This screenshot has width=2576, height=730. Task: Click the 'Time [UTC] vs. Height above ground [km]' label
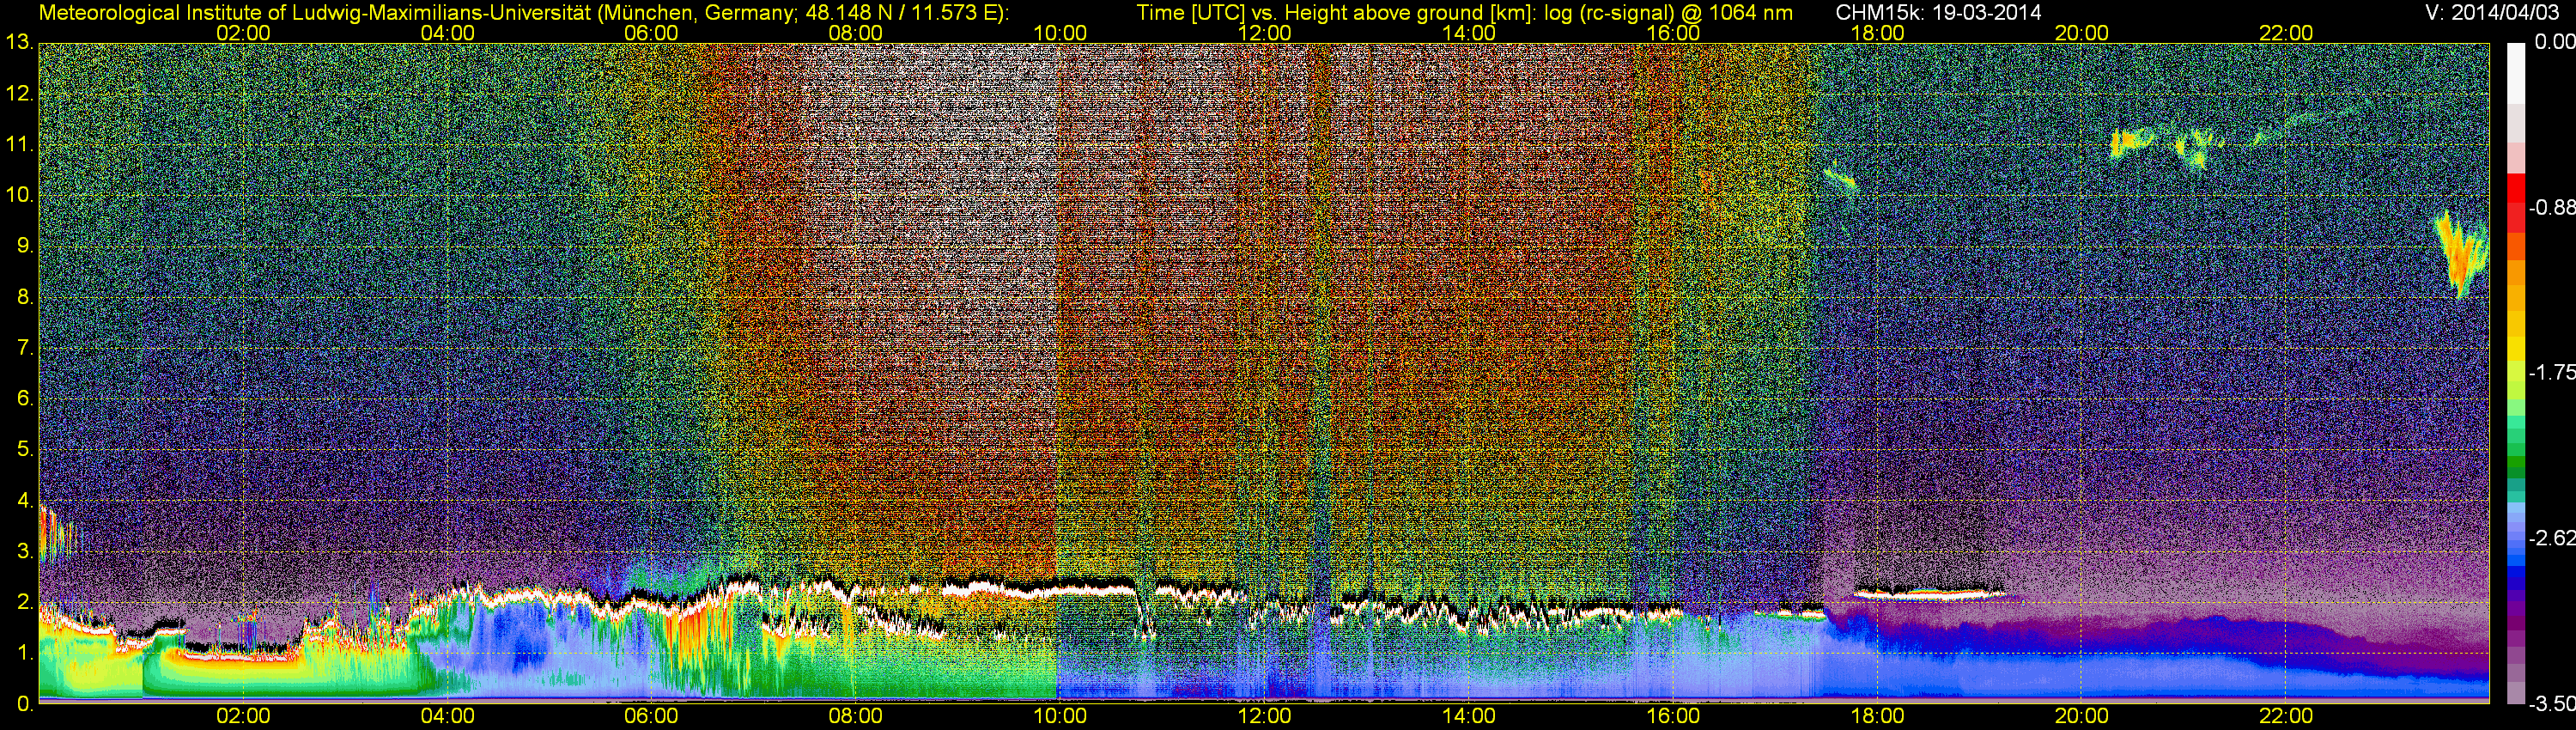point(1338,12)
